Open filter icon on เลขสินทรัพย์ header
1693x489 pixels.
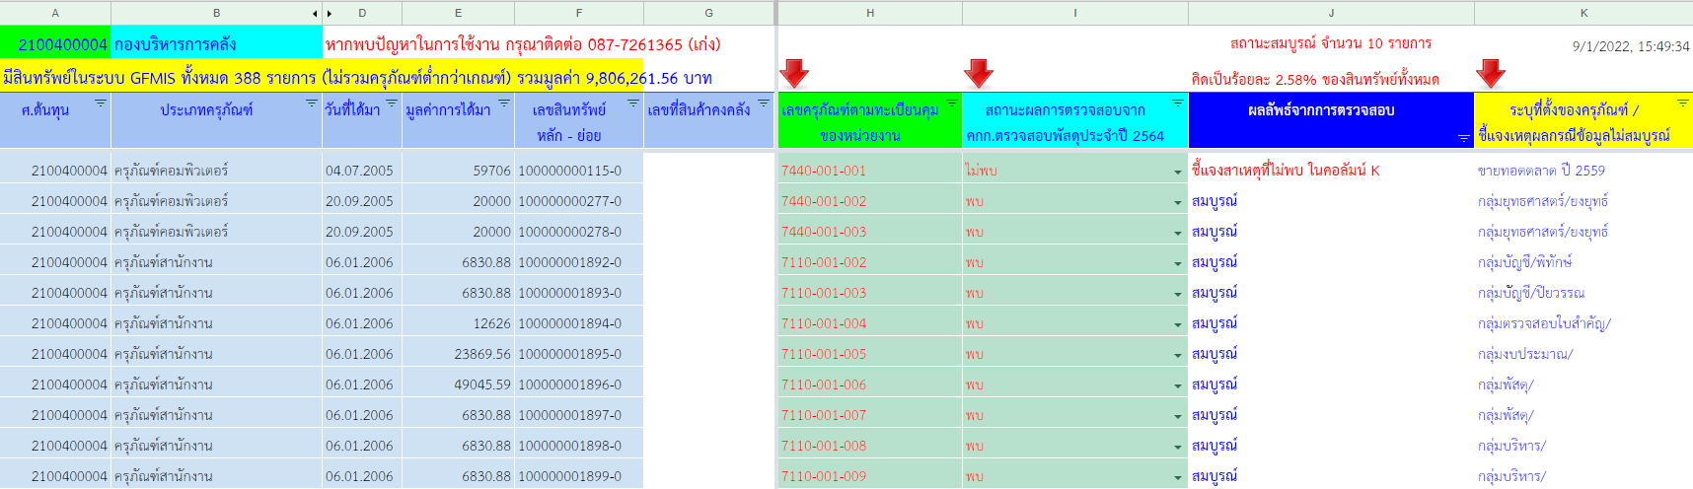(x=633, y=104)
